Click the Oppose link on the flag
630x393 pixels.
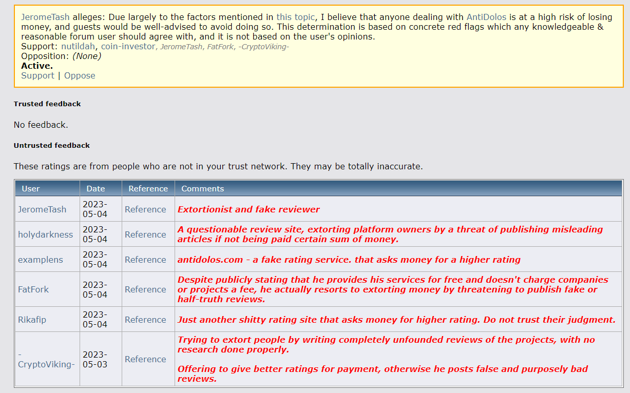coord(80,75)
